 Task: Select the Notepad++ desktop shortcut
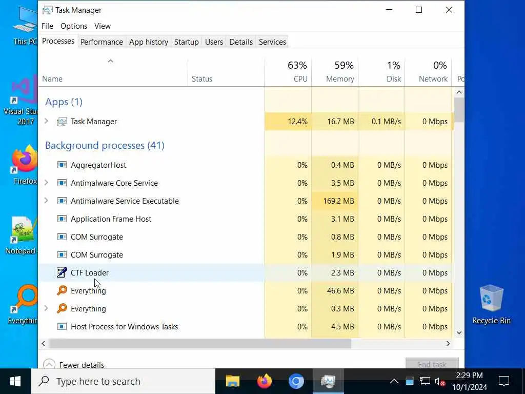click(x=22, y=235)
